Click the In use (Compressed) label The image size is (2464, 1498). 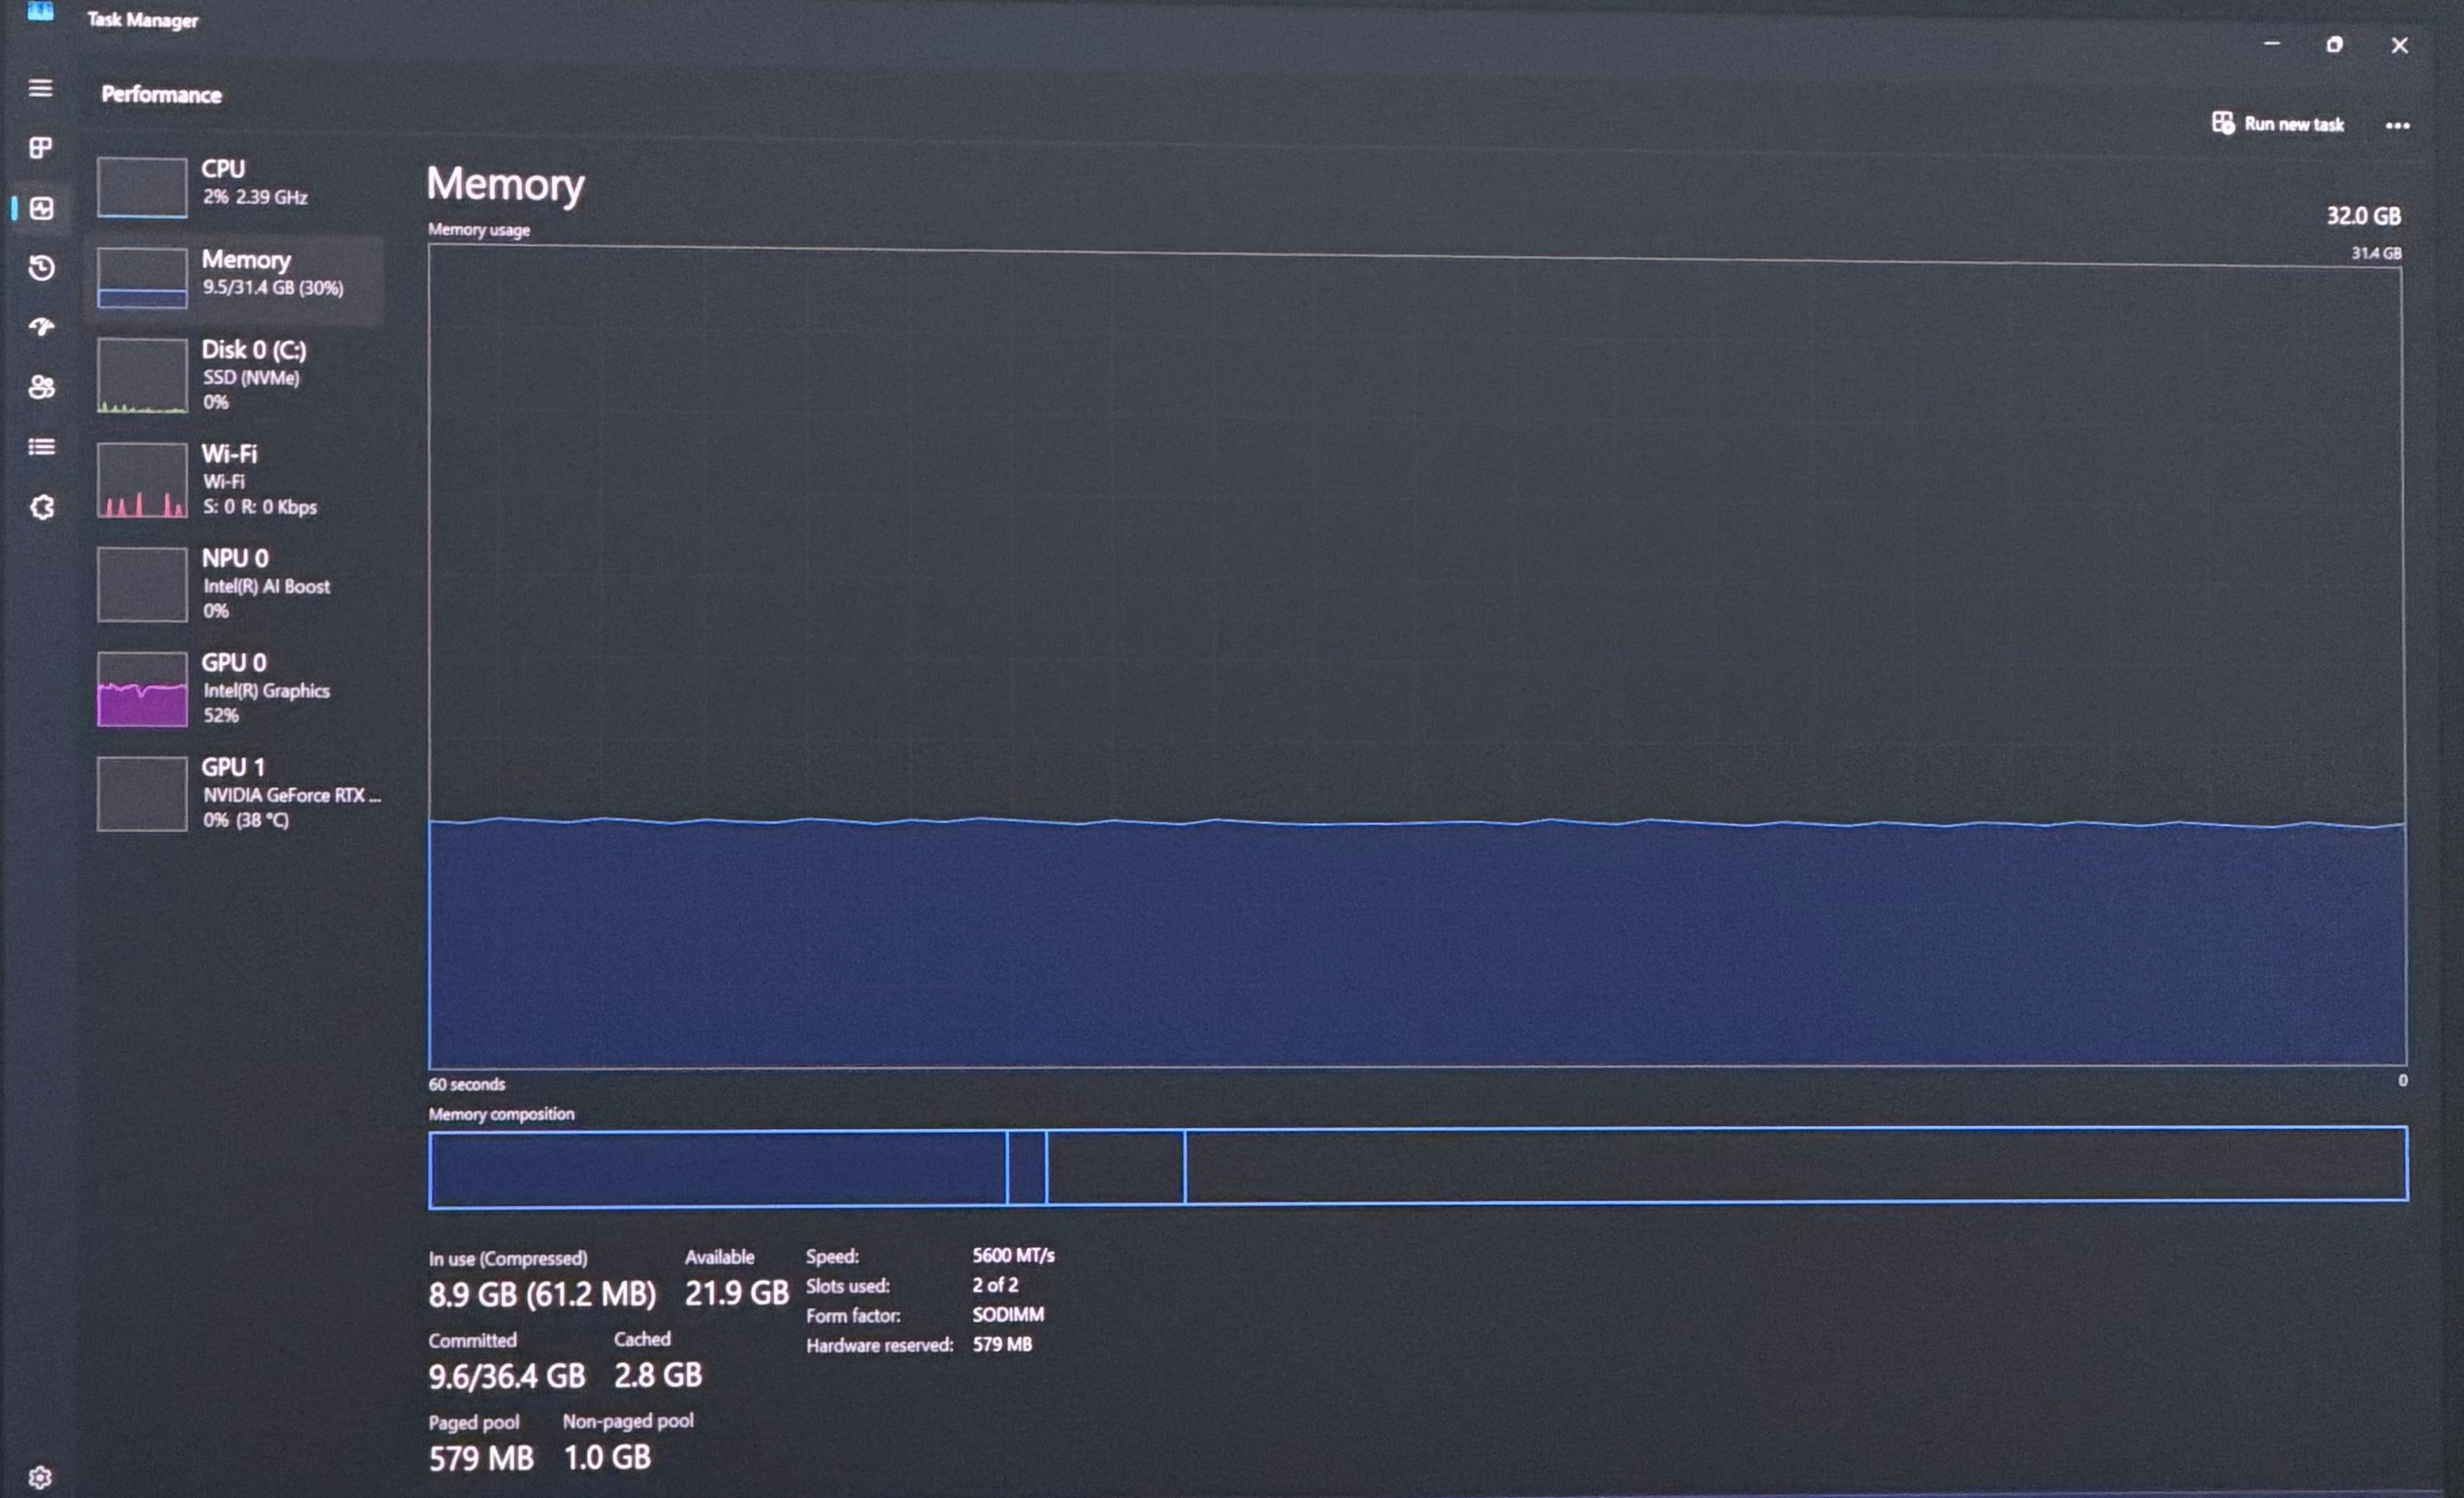[x=508, y=1259]
